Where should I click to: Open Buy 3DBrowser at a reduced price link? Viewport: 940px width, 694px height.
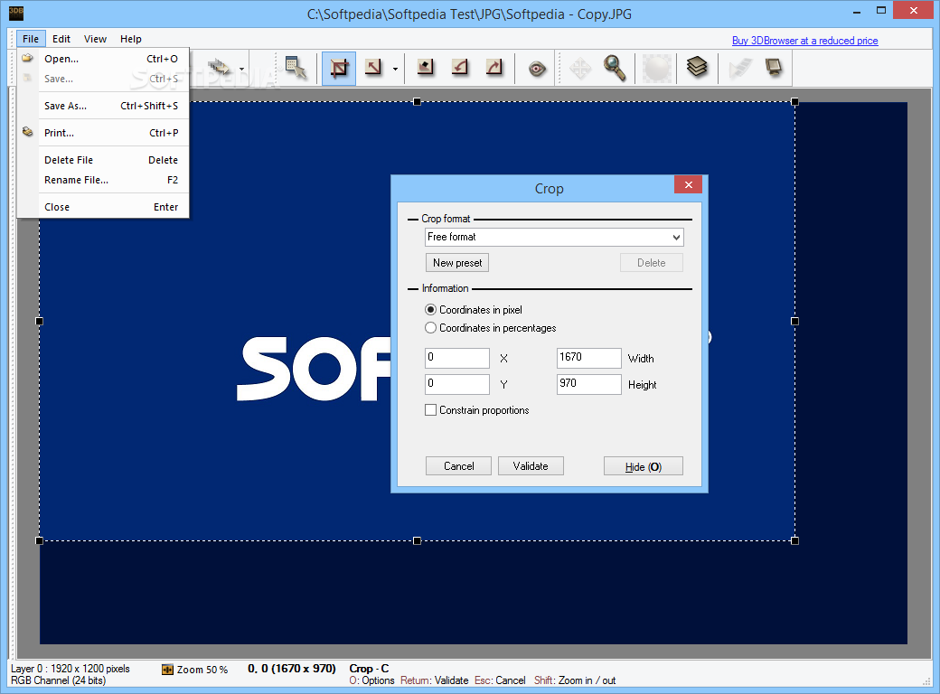coord(804,41)
